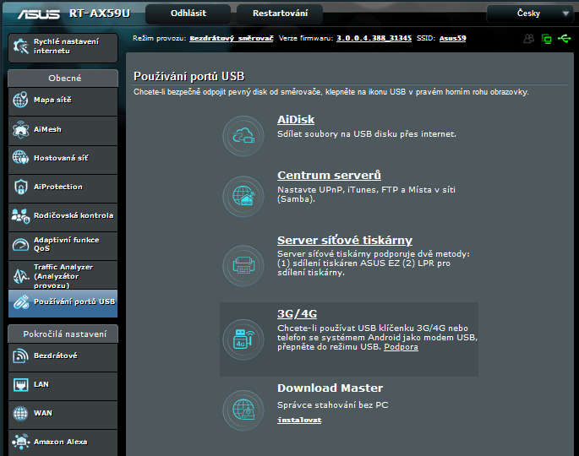Click the instalovat link under Download Master

click(299, 420)
